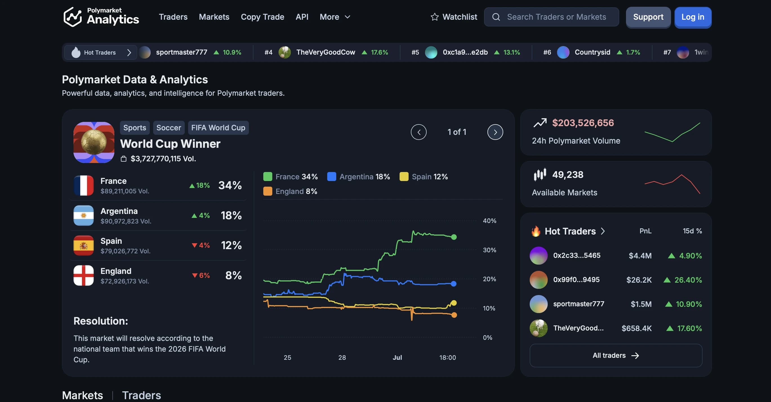This screenshot has width=771, height=402.
Task: Click the Support button
Action: click(648, 17)
